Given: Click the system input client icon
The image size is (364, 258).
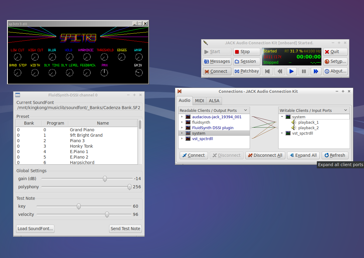Looking at the screenshot, I should tap(288, 117).
